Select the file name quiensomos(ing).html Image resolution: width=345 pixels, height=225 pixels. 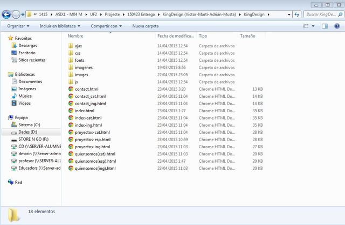point(95,168)
